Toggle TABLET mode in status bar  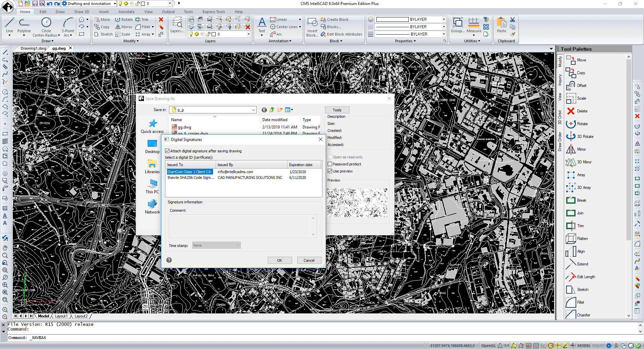pyautogui.click(x=598, y=346)
